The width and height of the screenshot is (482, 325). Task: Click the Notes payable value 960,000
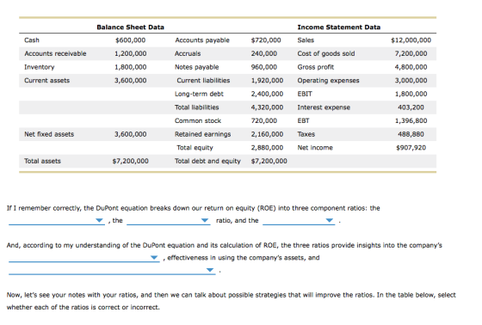pos(264,67)
